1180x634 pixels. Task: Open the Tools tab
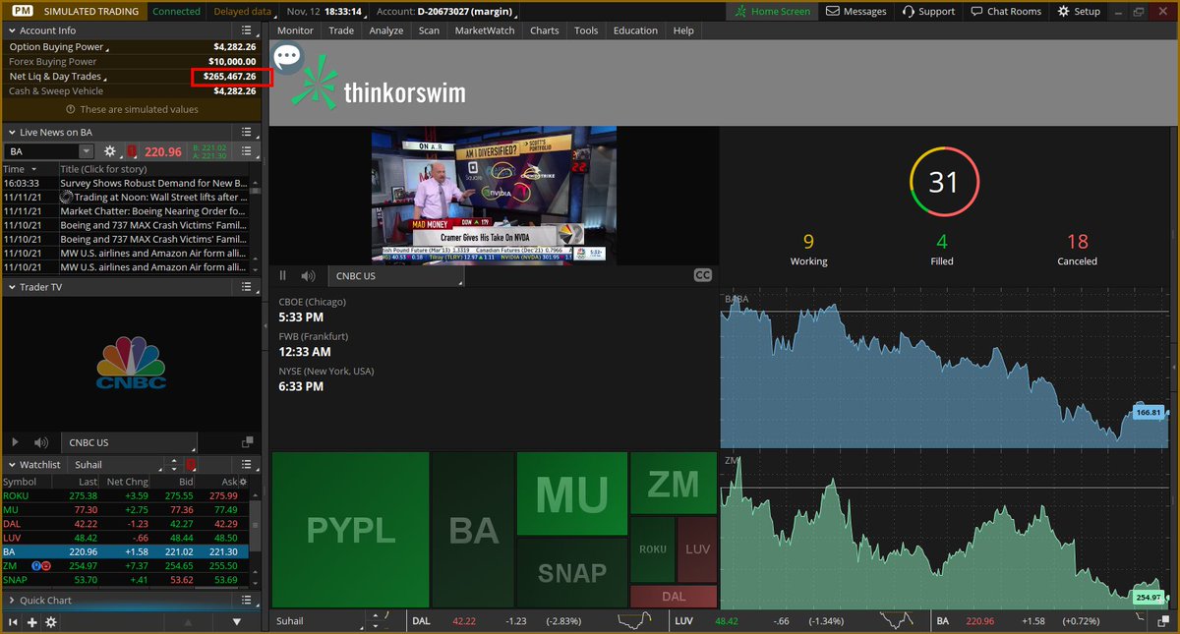click(586, 30)
